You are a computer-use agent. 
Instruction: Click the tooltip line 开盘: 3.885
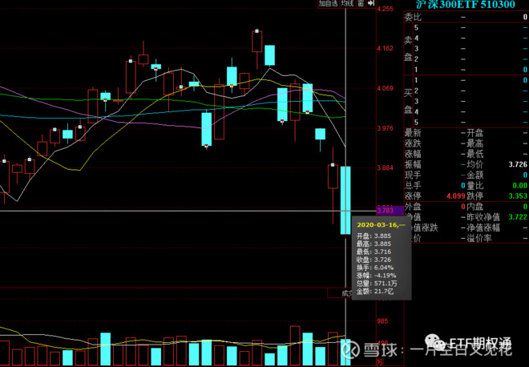pyautogui.click(x=374, y=236)
